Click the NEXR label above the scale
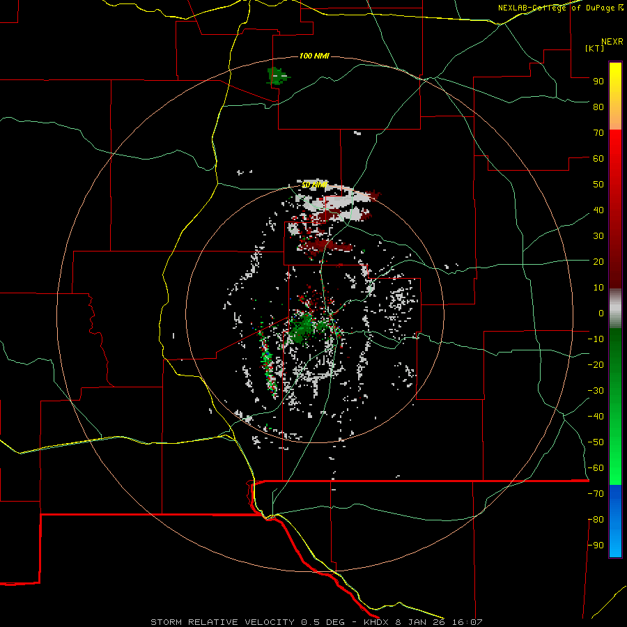 tap(612, 42)
